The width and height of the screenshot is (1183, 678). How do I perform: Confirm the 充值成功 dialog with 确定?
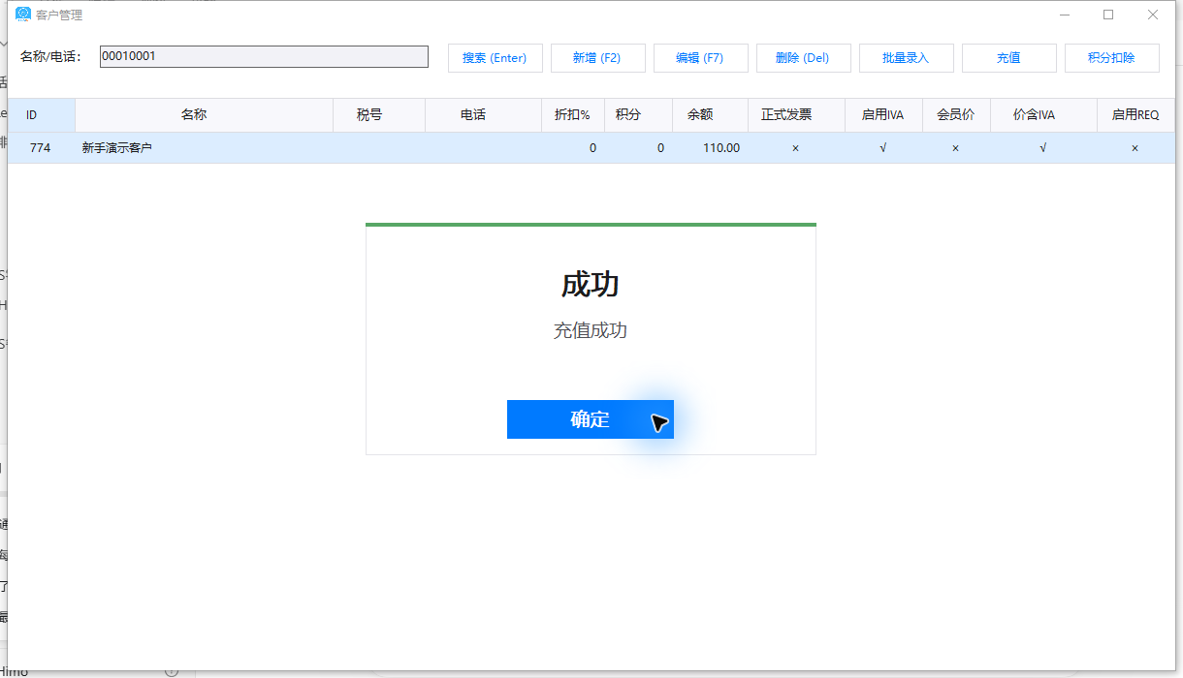590,419
